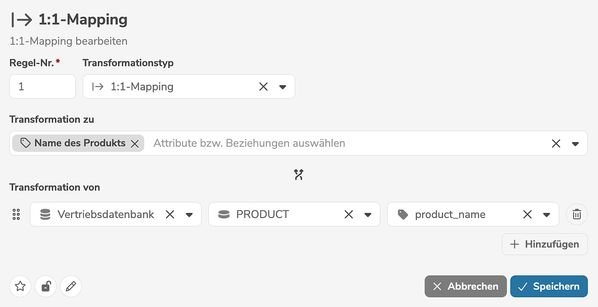Click the Speichern button to save

(549, 286)
